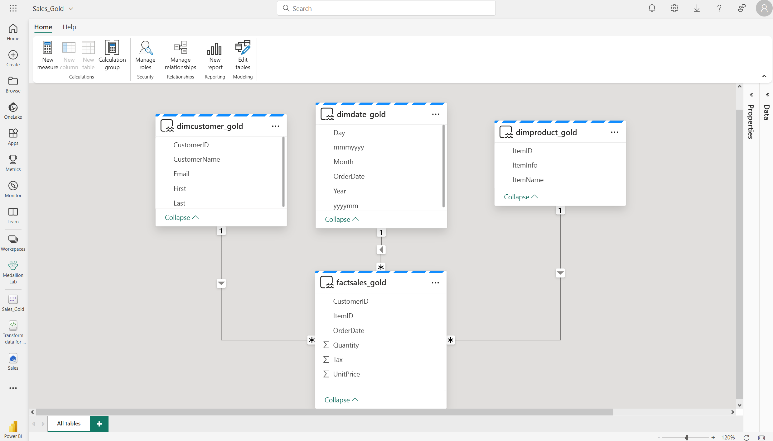Click the Home ribbon tab
Screen dimensions: 773x441
coord(43,26)
